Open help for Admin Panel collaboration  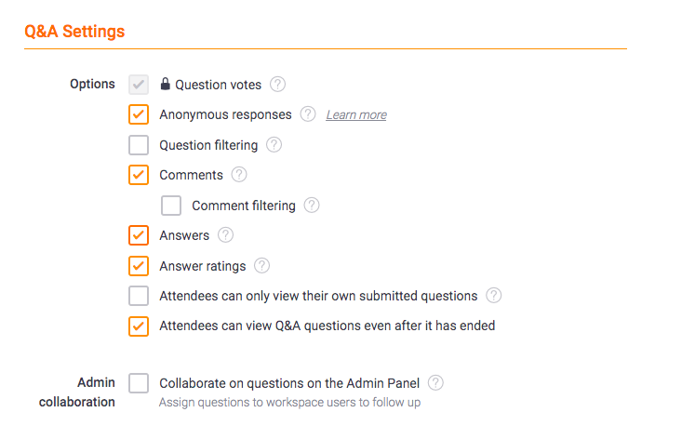click(x=435, y=382)
